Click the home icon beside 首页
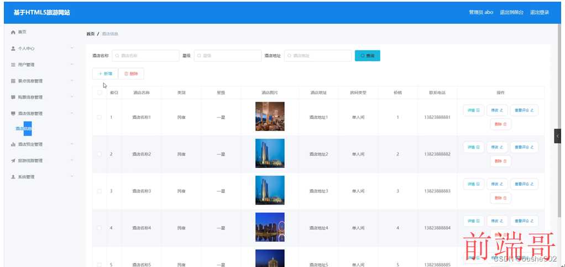This screenshot has height=267, width=565. (13, 32)
